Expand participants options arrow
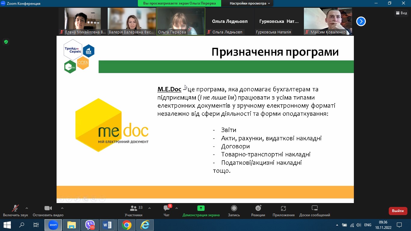 [x=150, y=208]
